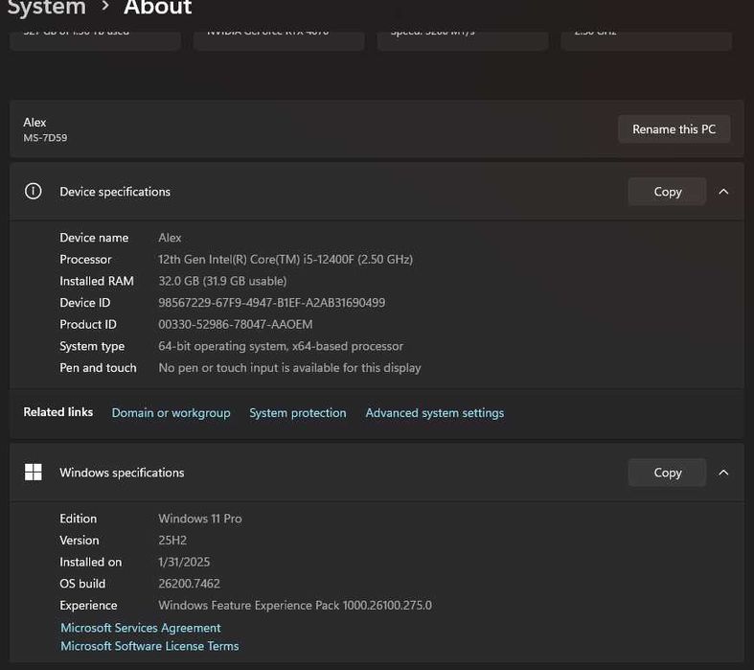Open Advanced system settings link
This screenshot has width=754, height=670.
pyautogui.click(x=435, y=413)
